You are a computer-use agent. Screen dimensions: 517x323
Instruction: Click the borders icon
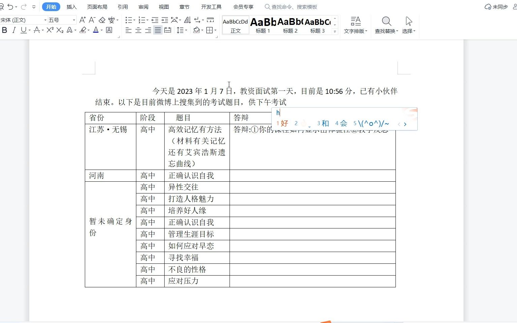point(209,30)
